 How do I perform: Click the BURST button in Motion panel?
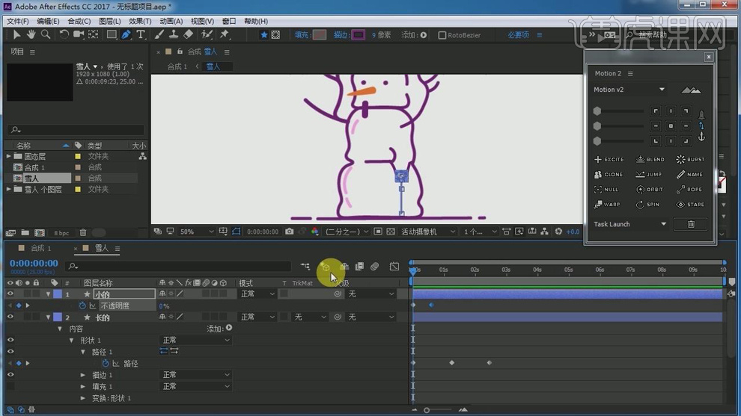690,159
